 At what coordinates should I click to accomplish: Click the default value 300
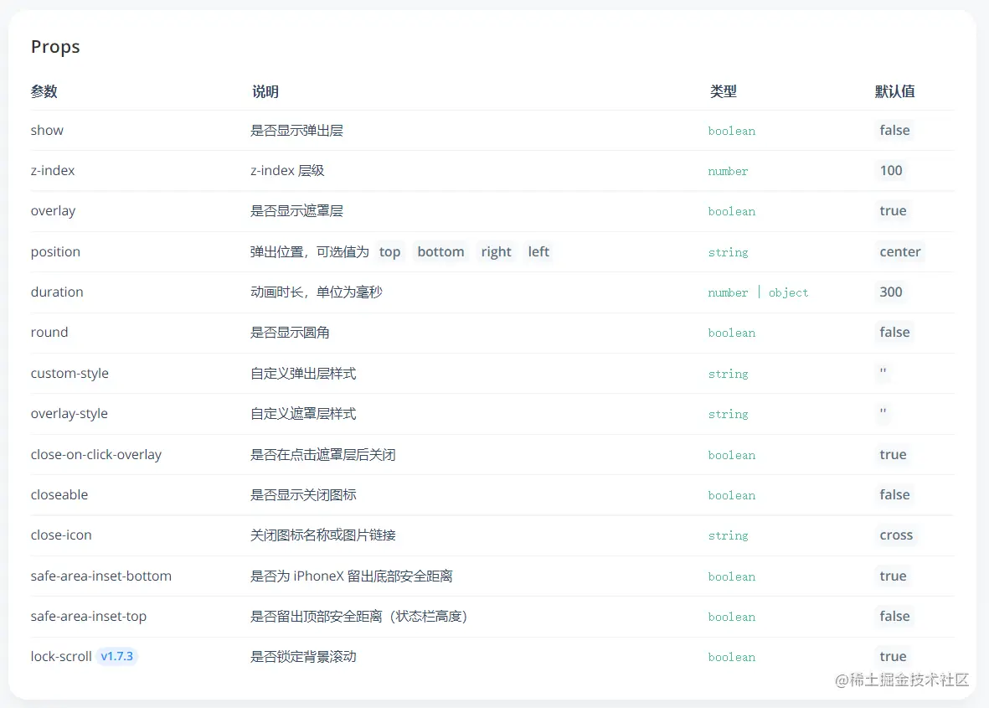891,292
